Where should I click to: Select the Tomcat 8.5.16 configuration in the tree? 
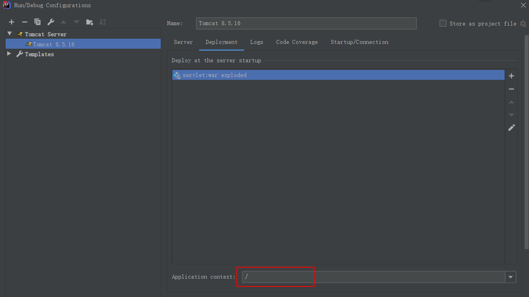83,44
